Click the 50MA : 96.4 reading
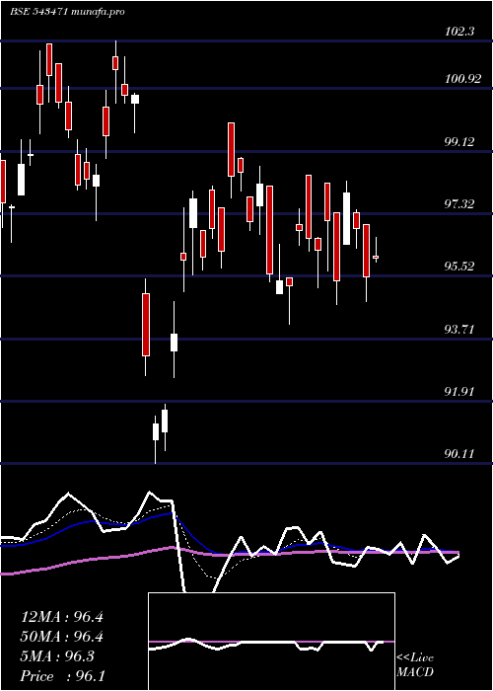Screen dimensions: 493x691 (x=62, y=637)
